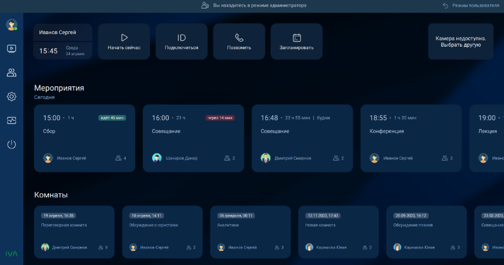Click the Запланировать calendar button
This screenshot has width=504, height=265.
coord(296,42)
